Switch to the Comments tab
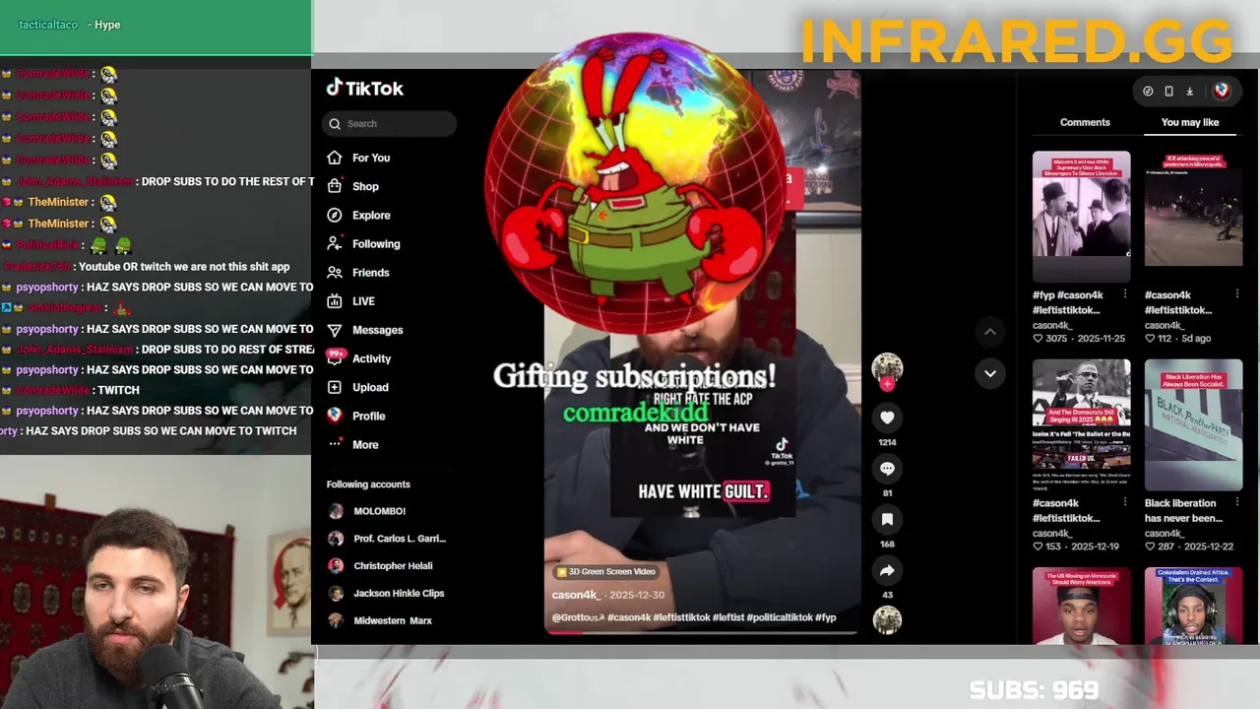1260x709 pixels. [x=1085, y=122]
